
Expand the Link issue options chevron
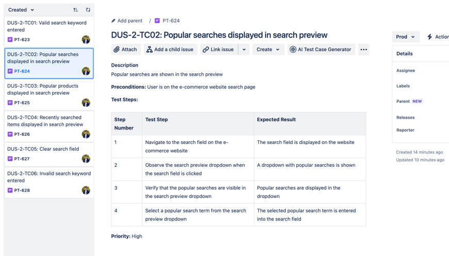244,50
